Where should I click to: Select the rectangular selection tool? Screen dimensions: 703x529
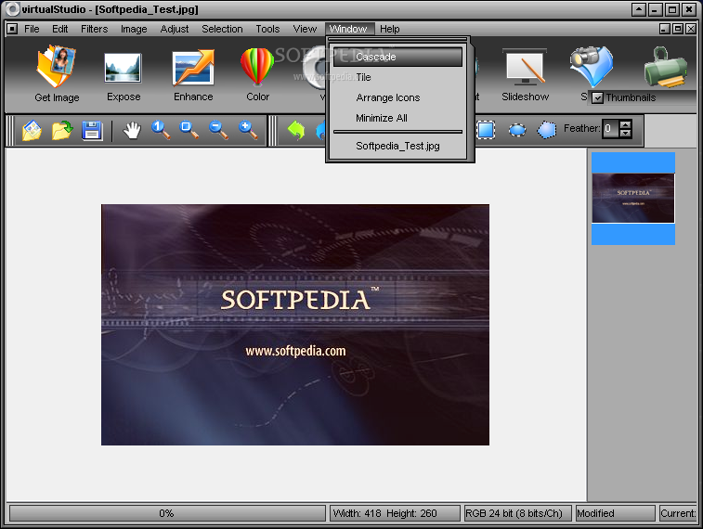click(486, 130)
